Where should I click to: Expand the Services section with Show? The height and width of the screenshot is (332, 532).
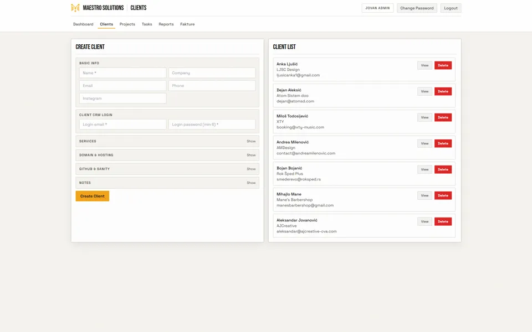coord(251,141)
